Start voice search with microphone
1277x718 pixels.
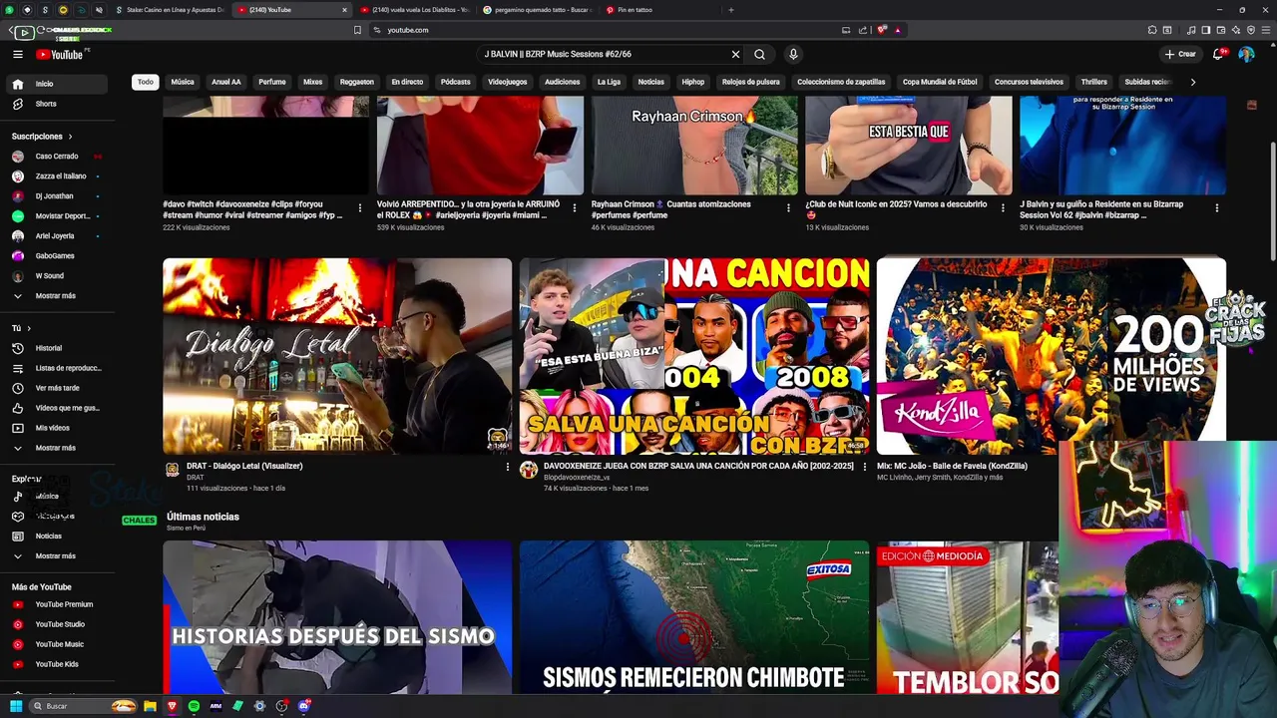click(x=793, y=54)
